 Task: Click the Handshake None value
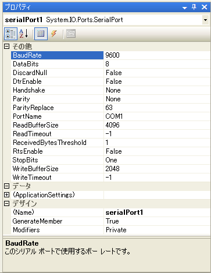pyautogui.click(x=157, y=90)
